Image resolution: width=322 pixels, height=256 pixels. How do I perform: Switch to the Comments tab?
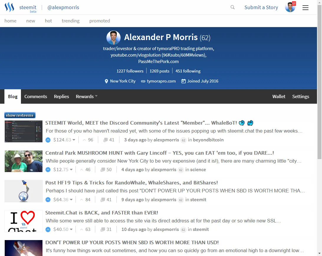pos(36,96)
